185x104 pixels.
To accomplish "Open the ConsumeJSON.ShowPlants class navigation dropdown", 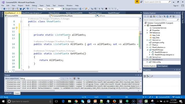I will [x=73, y=16].
